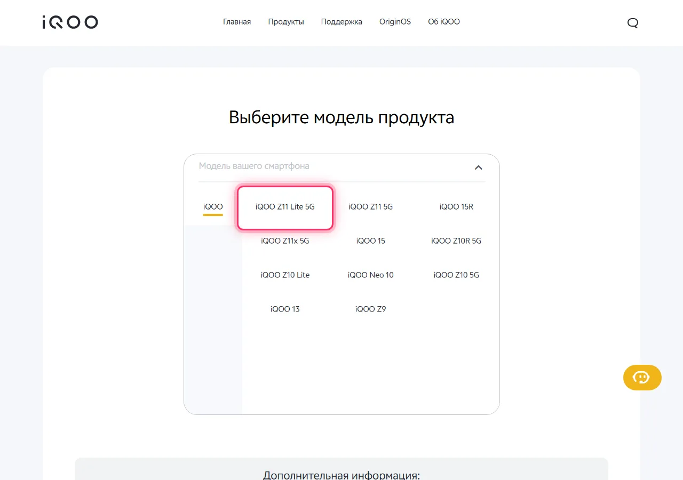This screenshot has width=683, height=480.
Task: Open the Об iQOO menu item
Action: [444, 22]
